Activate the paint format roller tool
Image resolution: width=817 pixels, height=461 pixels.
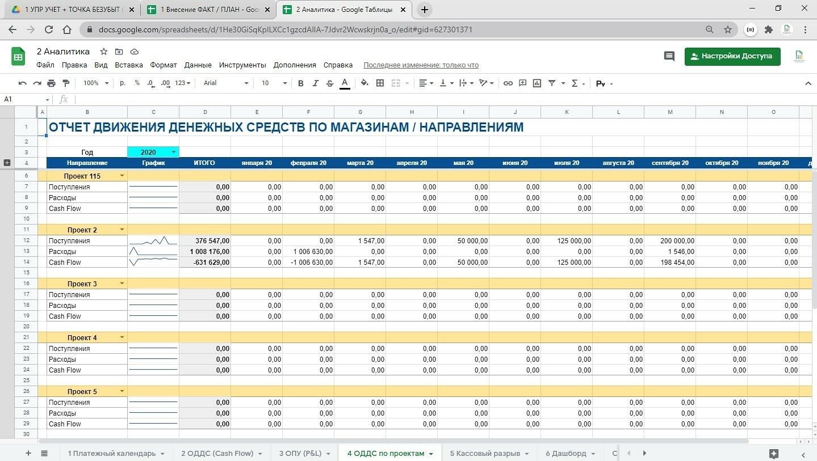tap(65, 83)
